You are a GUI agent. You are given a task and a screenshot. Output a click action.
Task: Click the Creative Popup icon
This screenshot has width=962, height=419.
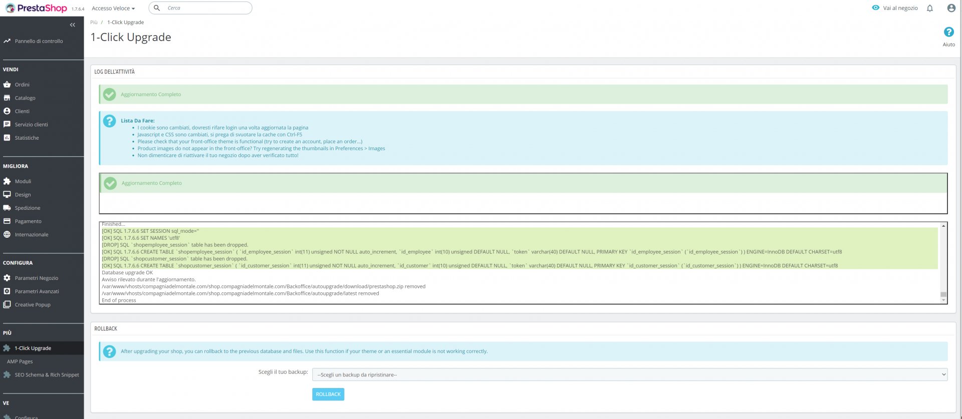(7, 304)
